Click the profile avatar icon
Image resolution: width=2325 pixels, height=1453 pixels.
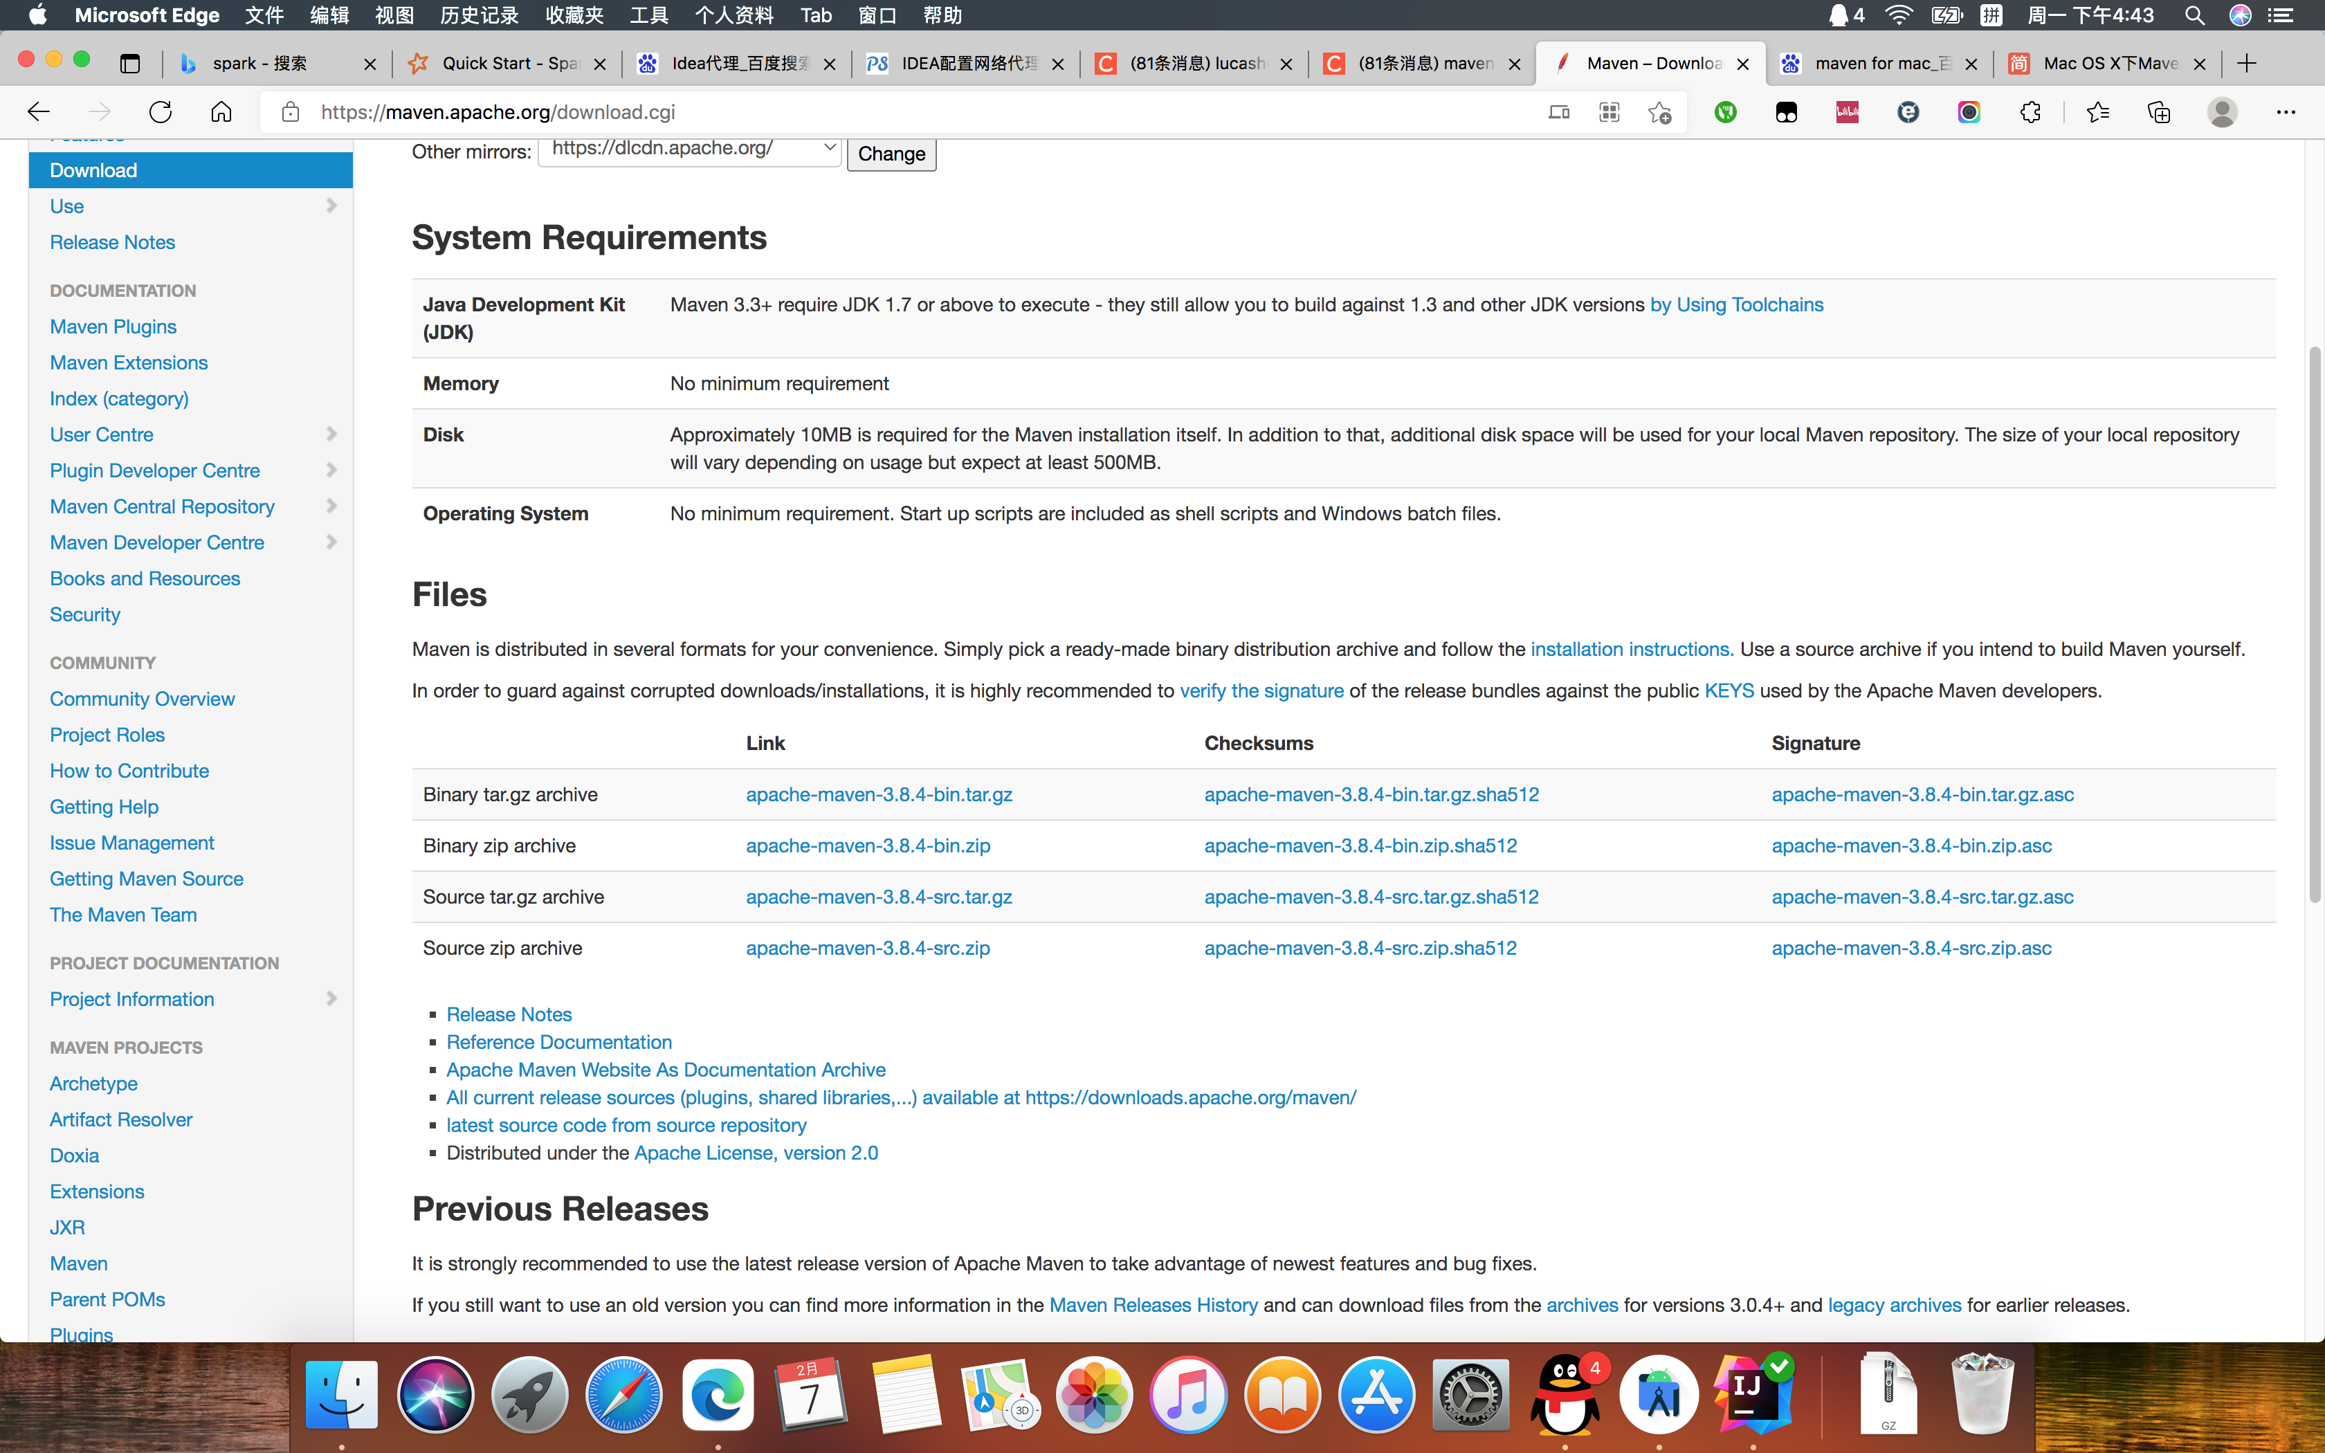2221,112
